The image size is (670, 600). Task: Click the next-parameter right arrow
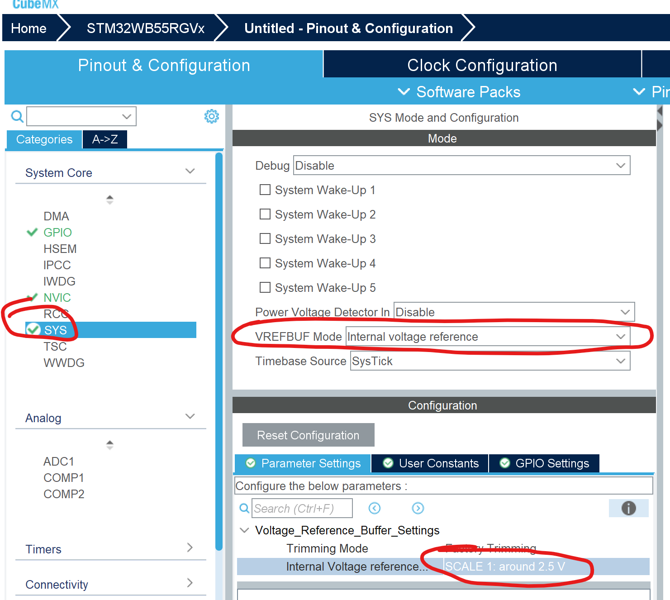pos(418,508)
